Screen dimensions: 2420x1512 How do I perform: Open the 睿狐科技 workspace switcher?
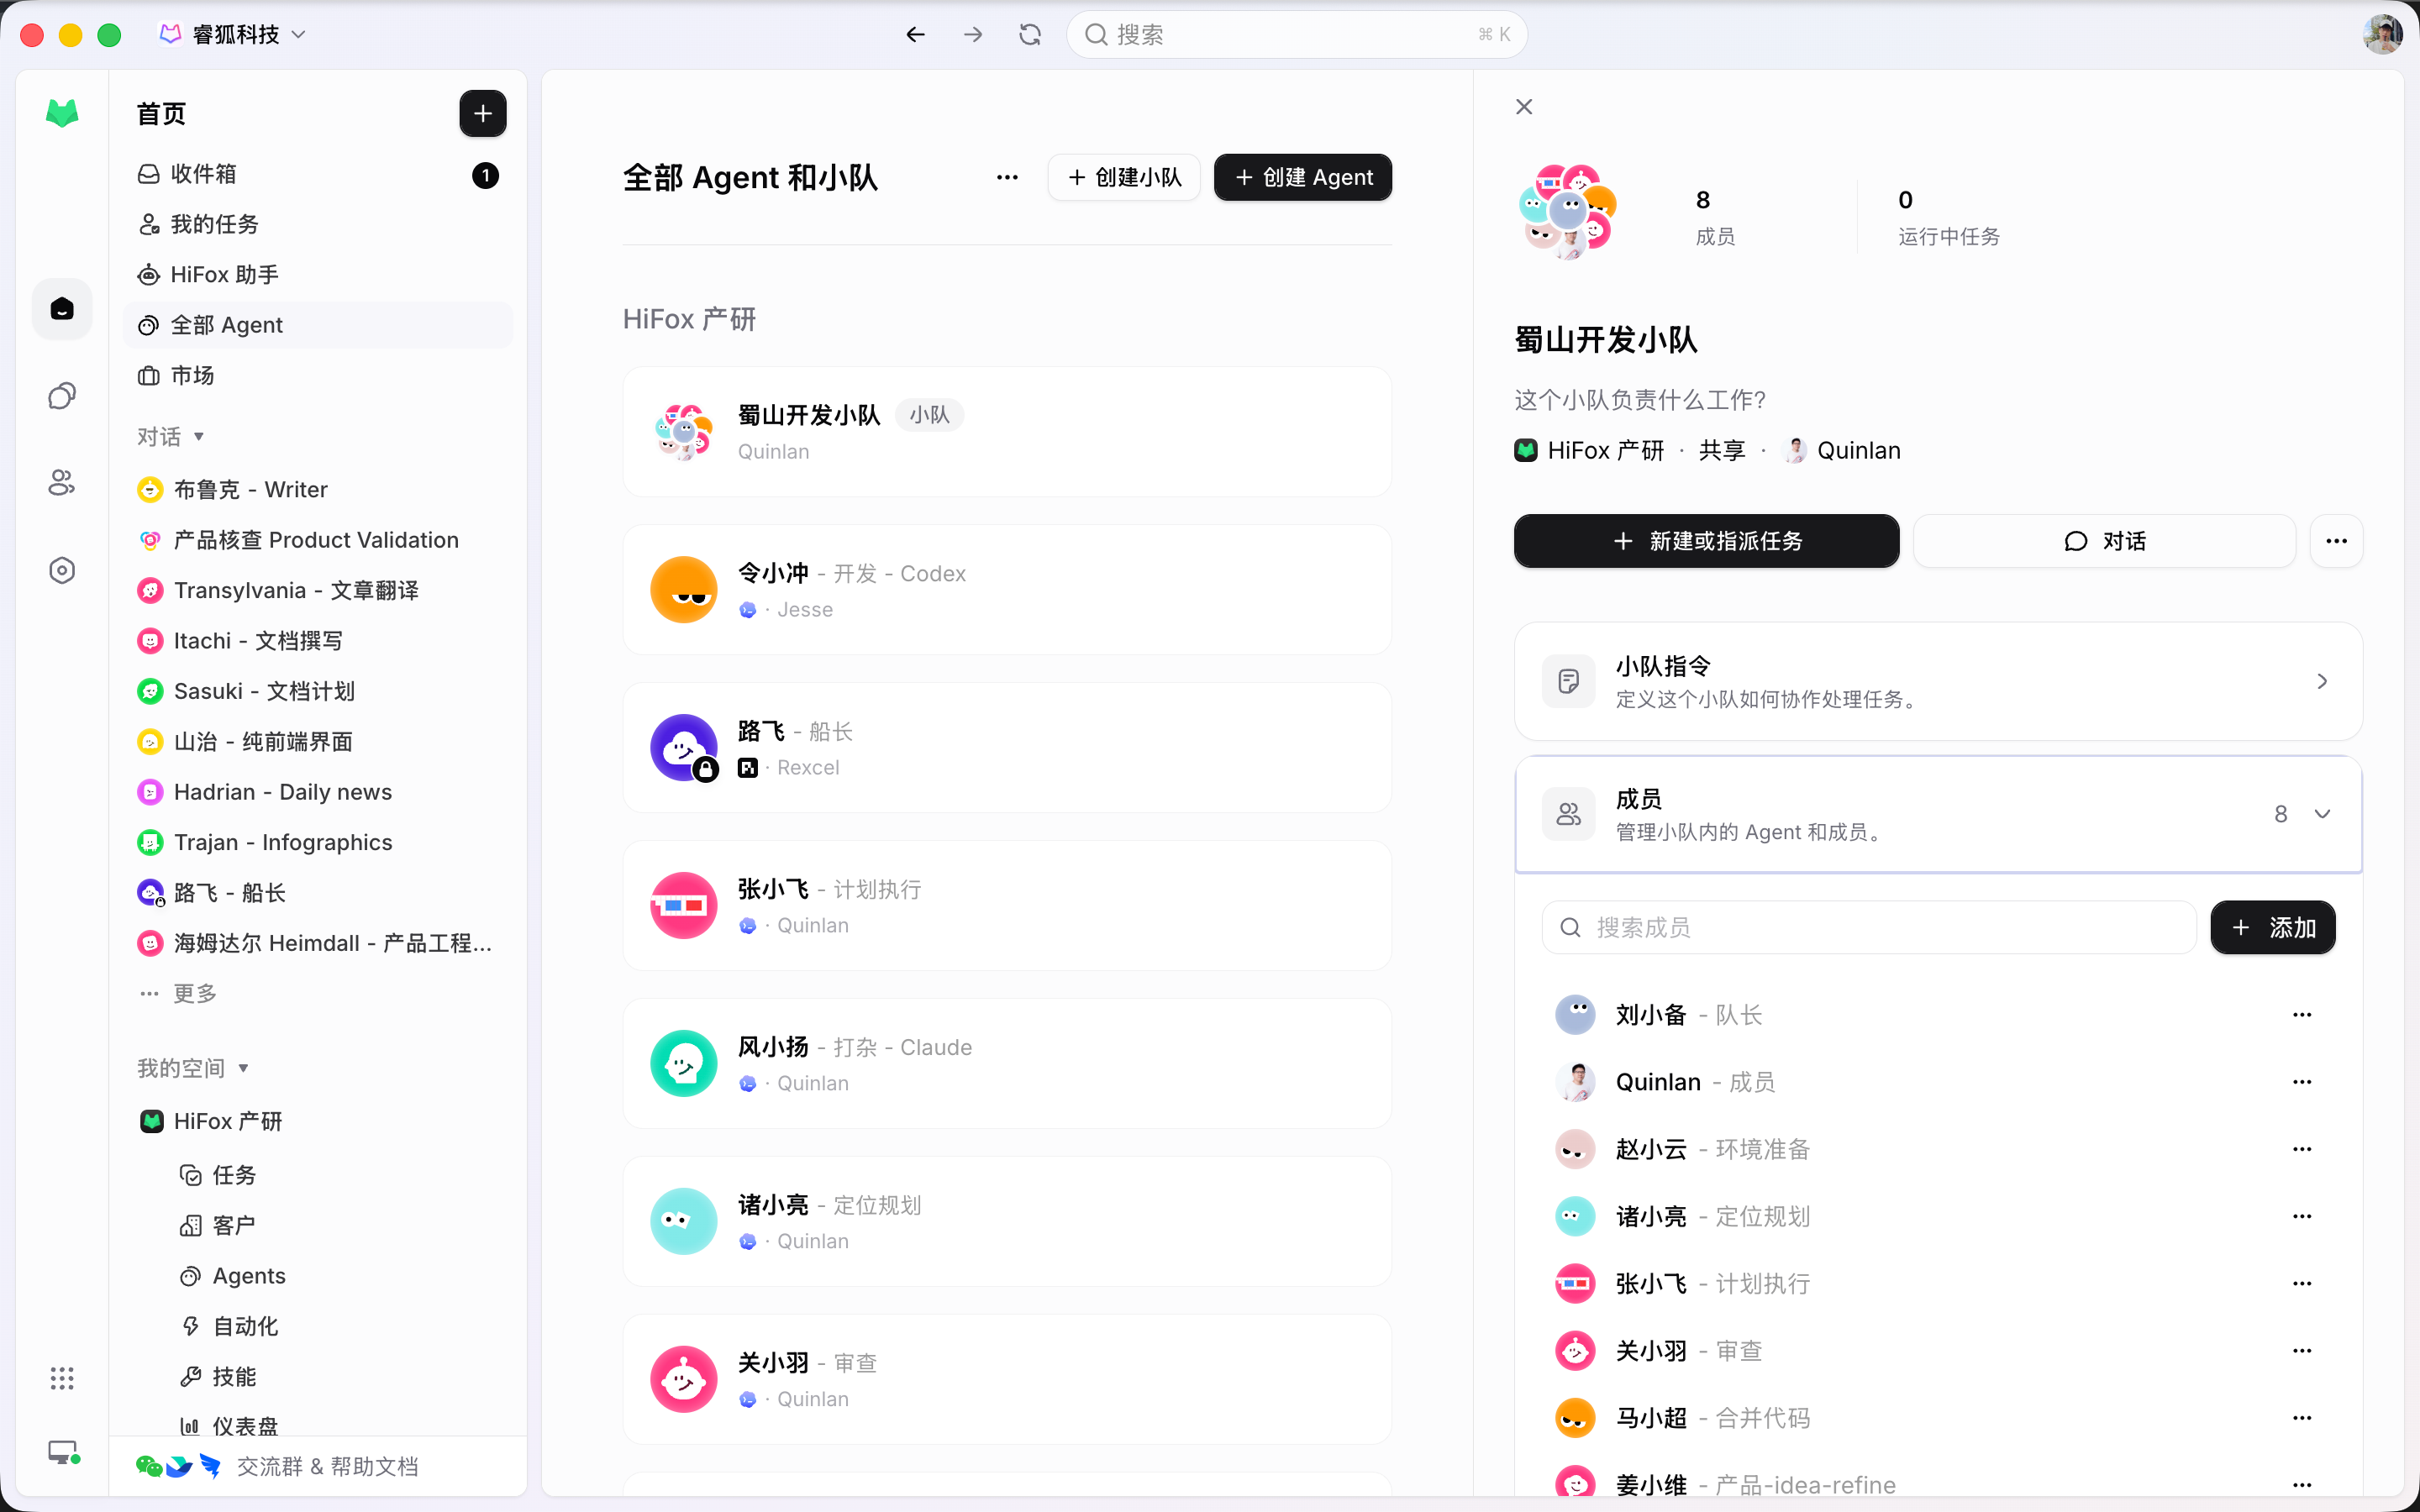(233, 35)
